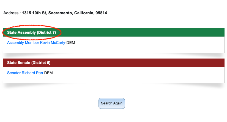
Task: Click "(District 7)" in the green header
Action: [46, 32]
